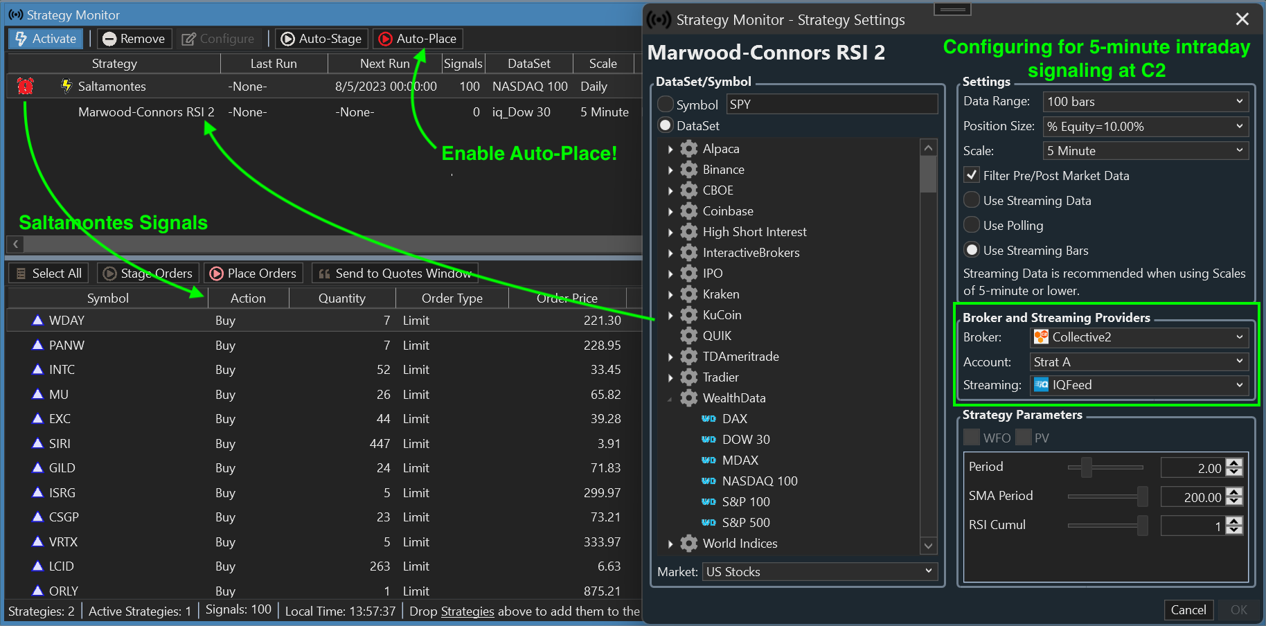Click the red alarm icon beside Saltamontes
This screenshot has width=1266, height=626.
click(x=26, y=86)
